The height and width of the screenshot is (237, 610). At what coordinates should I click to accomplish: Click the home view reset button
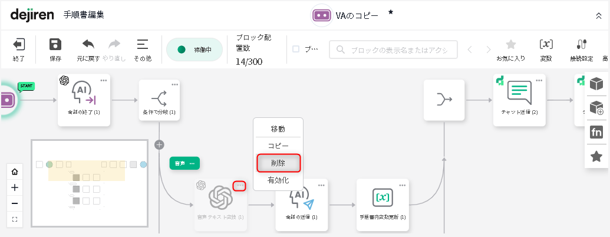tap(15, 172)
